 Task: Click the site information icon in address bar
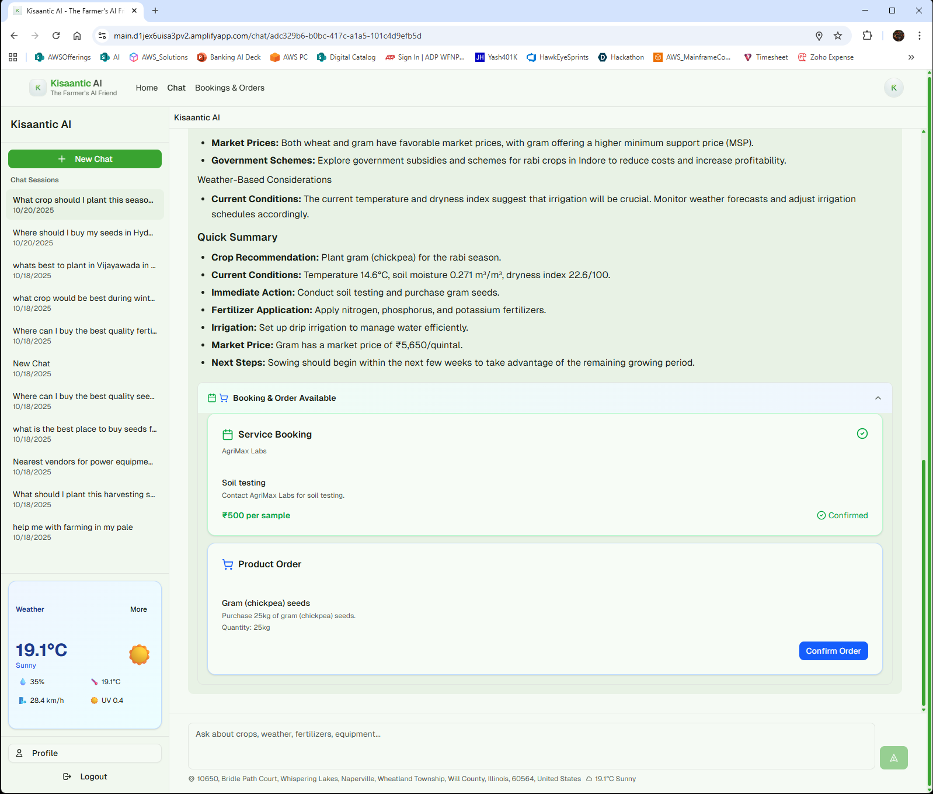pyautogui.click(x=102, y=36)
